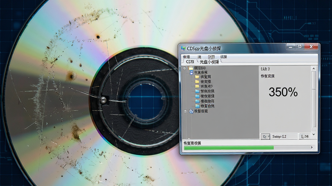The height and width of the screenshot is (186, 332).
Task: Click the 350% progress readout
Action: (x=283, y=92)
